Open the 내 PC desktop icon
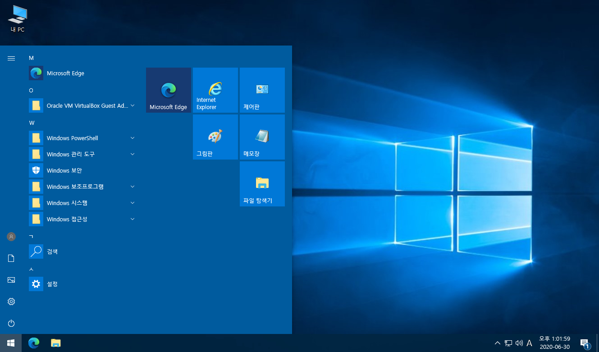The height and width of the screenshot is (352, 599). click(x=18, y=19)
